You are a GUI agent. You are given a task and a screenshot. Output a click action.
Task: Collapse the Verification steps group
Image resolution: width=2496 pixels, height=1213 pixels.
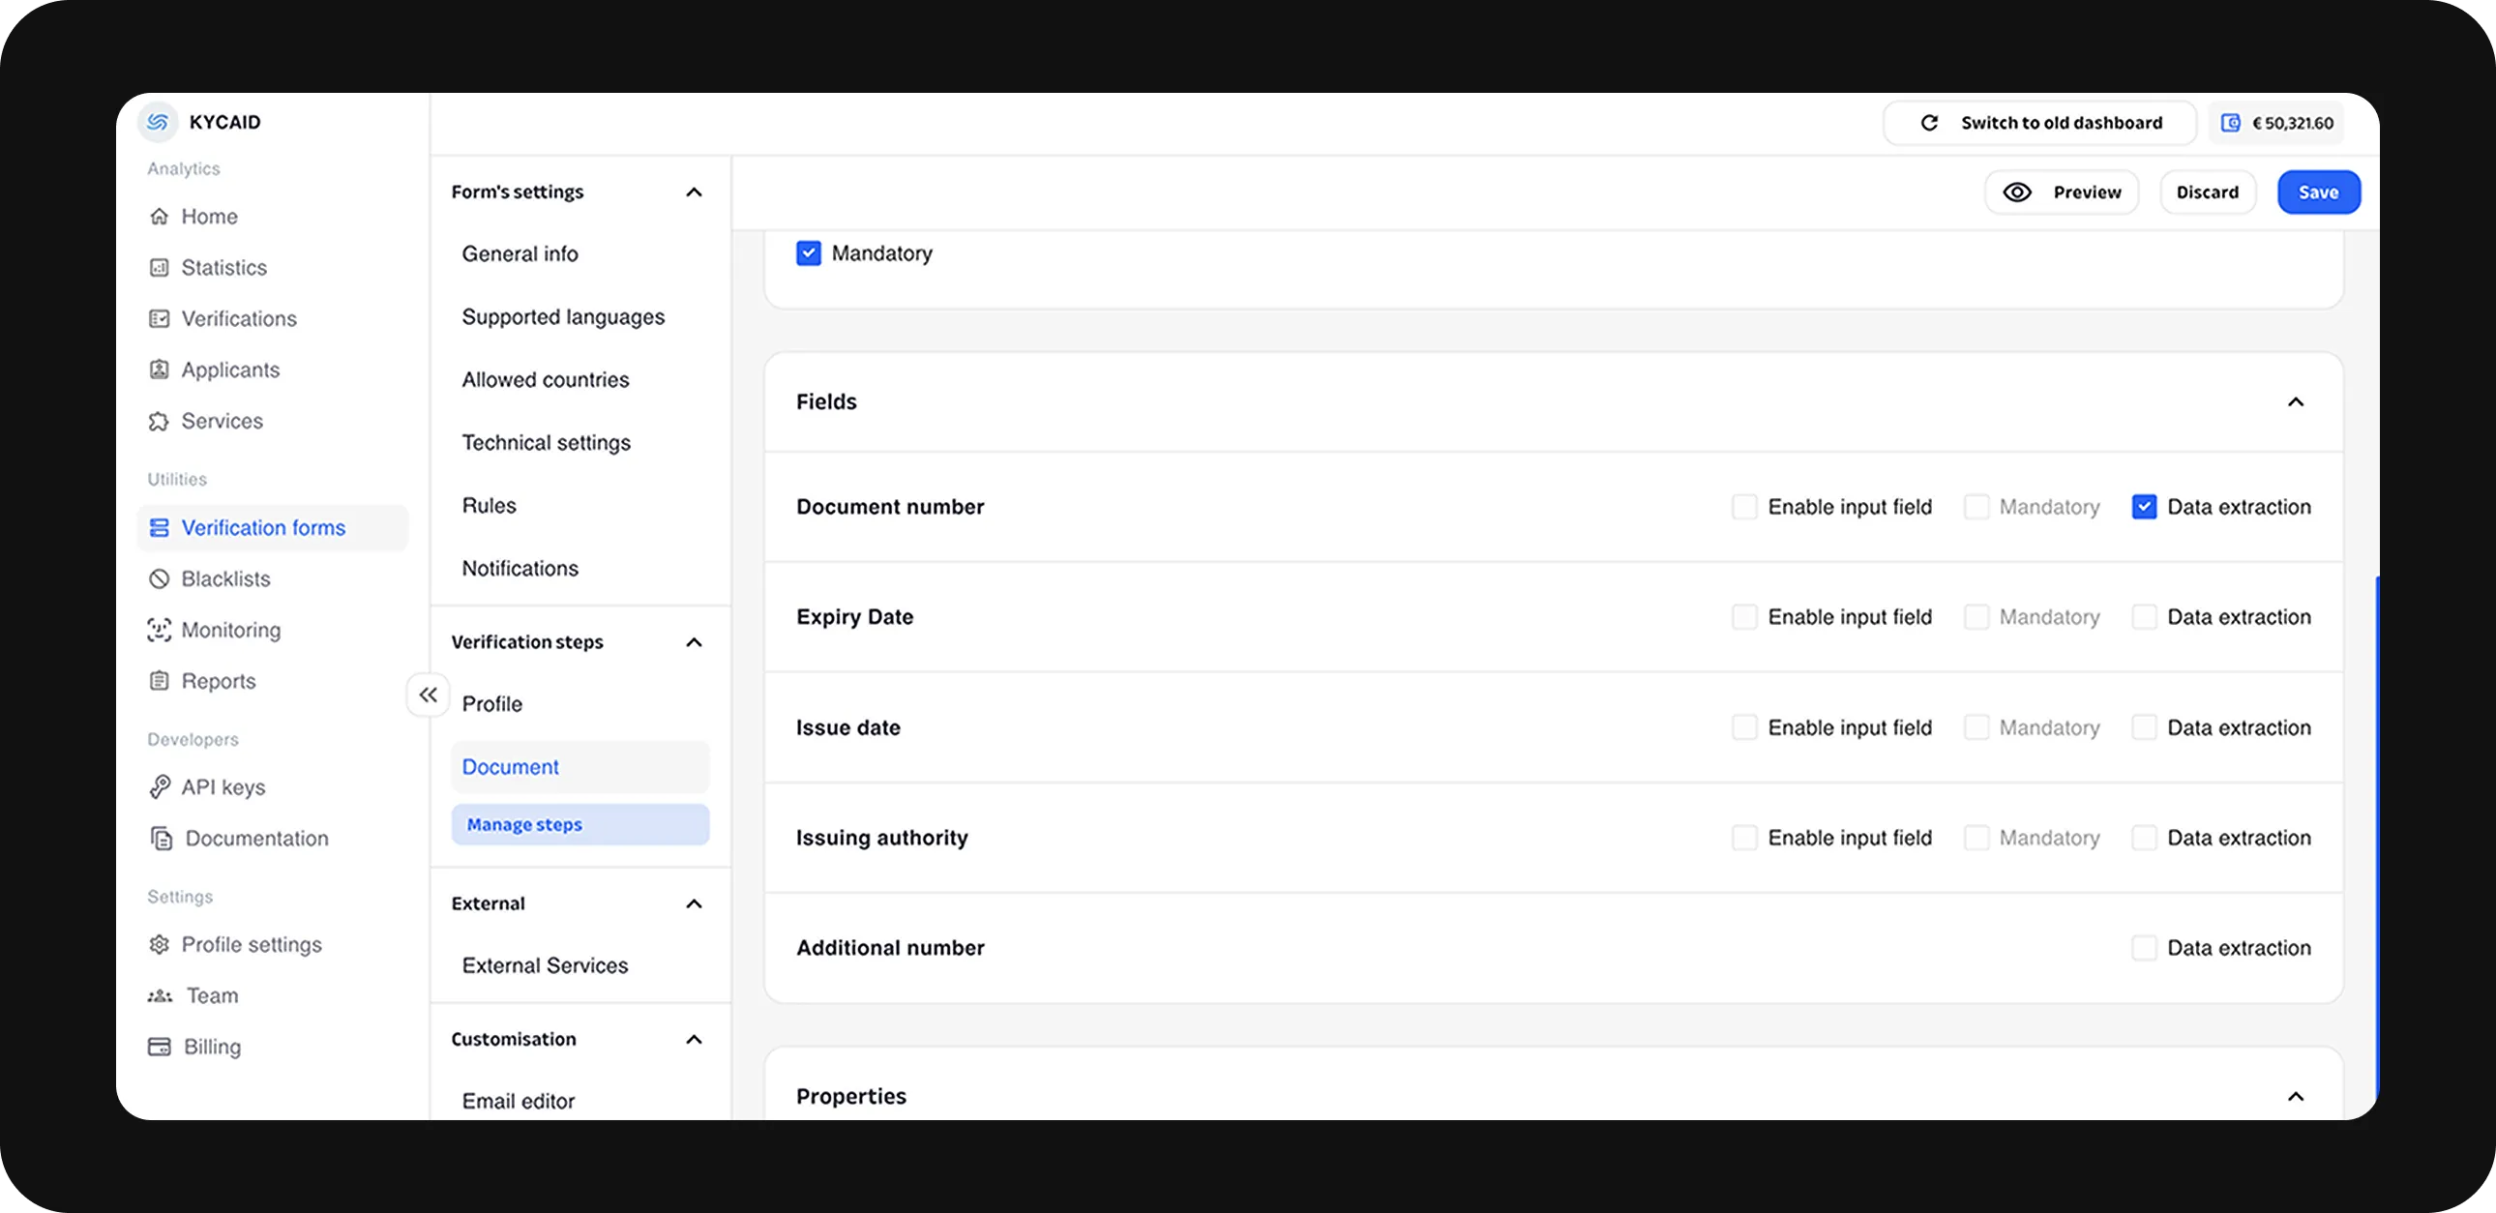coord(694,642)
